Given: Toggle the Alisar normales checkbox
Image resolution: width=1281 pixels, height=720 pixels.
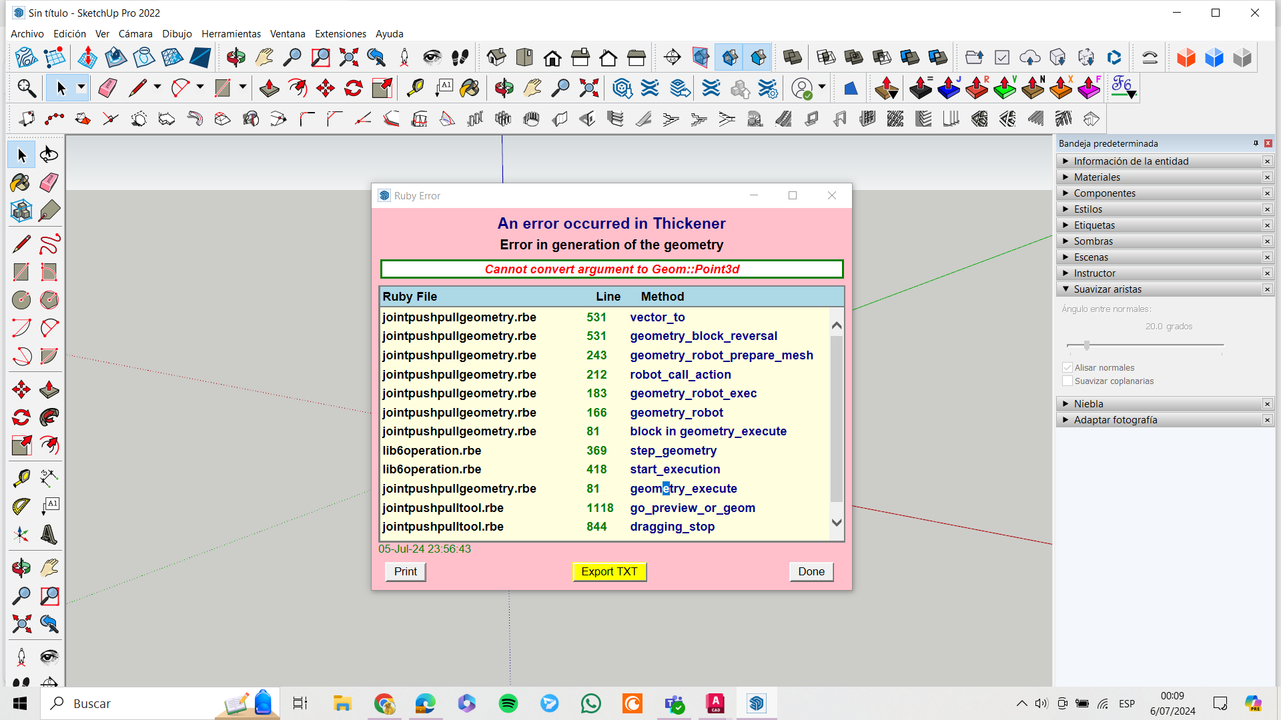Looking at the screenshot, I should click(x=1067, y=367).
